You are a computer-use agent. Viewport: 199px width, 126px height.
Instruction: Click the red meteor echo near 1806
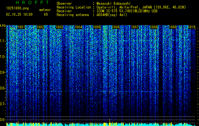point(109,92)
